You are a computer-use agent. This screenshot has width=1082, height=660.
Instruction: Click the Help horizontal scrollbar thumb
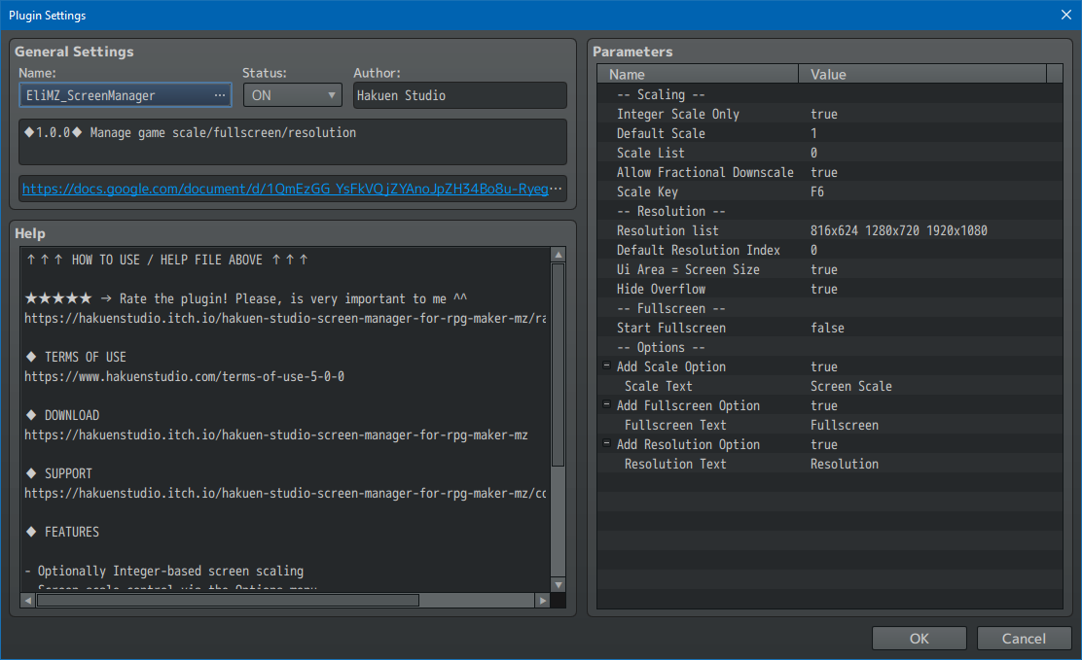(x=228, y=601)
